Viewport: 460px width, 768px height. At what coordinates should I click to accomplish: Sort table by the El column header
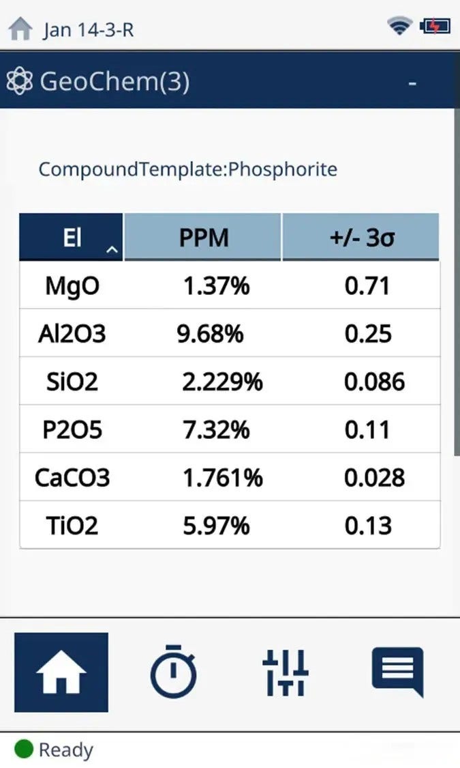(x=72, y=238)
